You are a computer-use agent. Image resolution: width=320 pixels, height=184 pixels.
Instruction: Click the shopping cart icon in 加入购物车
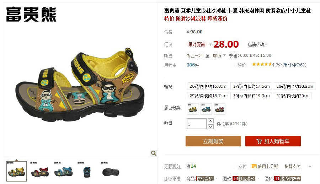coord(259,141)
